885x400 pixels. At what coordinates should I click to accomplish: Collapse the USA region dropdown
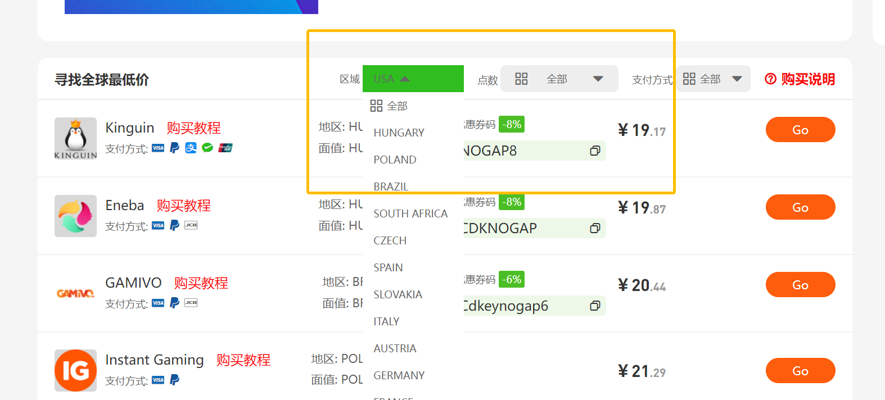413,79
